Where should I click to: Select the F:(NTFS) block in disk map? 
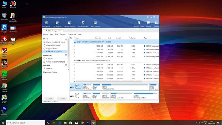click(146, 96)
